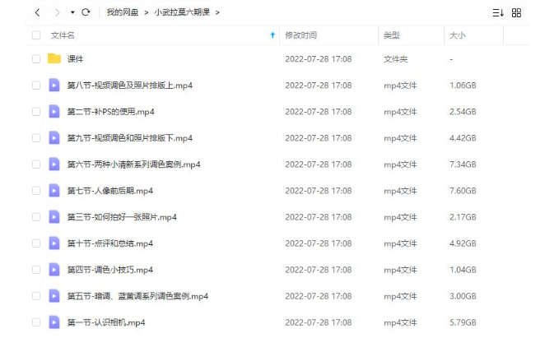554x338 pixels.
Task: Open file 第四节-调色小技巧.mp4
Action: coord(110,270)
